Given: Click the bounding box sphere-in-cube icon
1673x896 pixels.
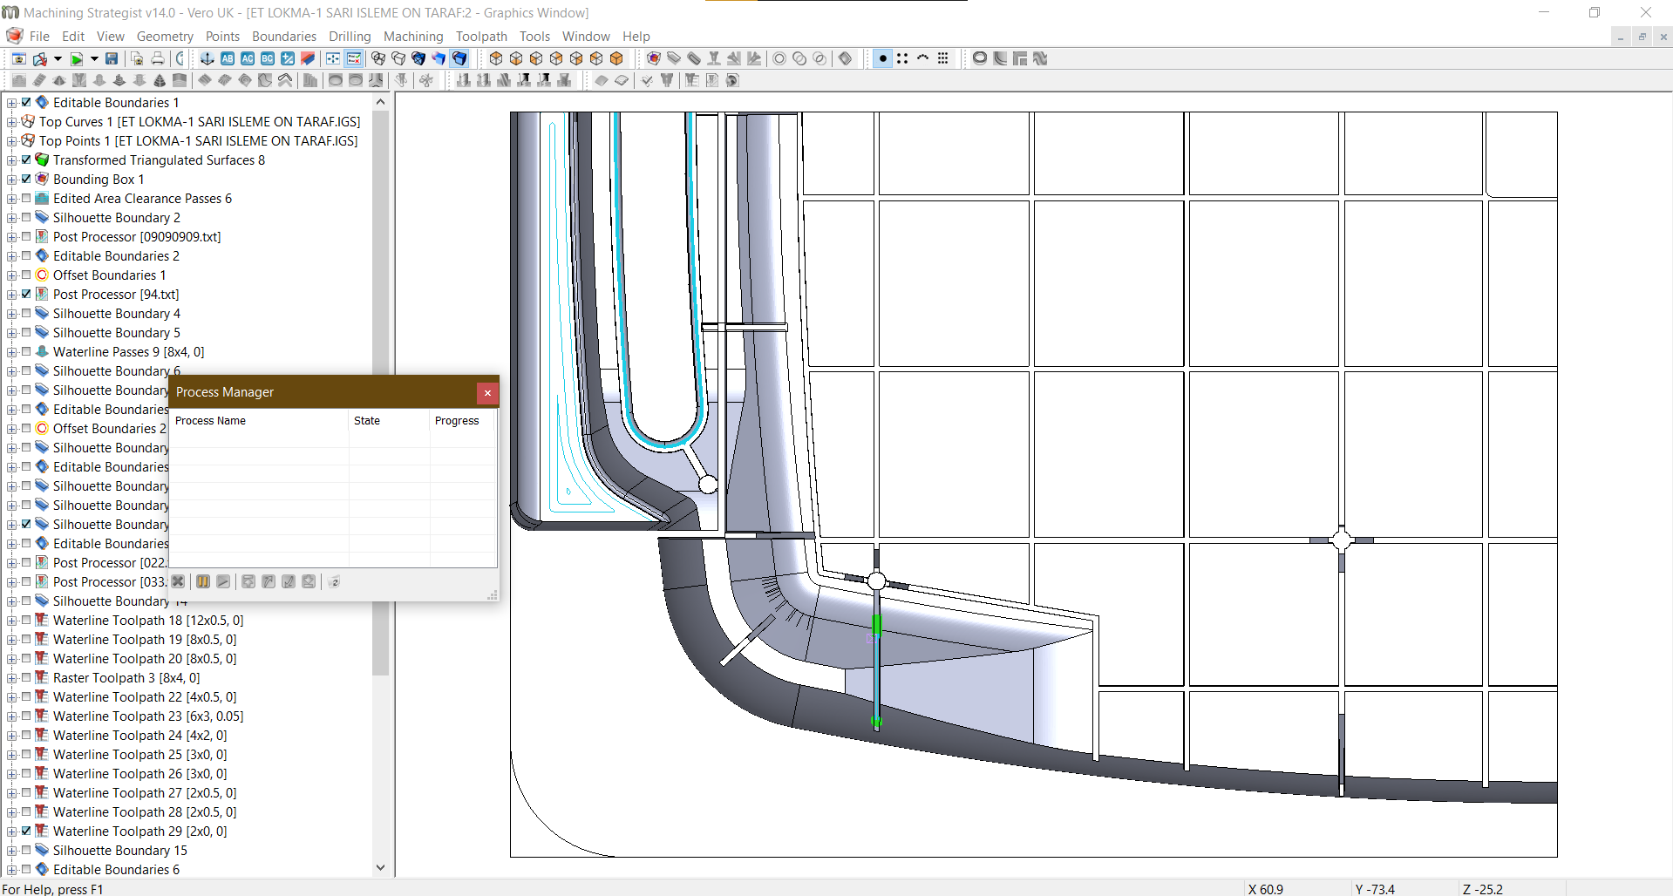Looking at the screenshot, I should click(x=654, y=58).
